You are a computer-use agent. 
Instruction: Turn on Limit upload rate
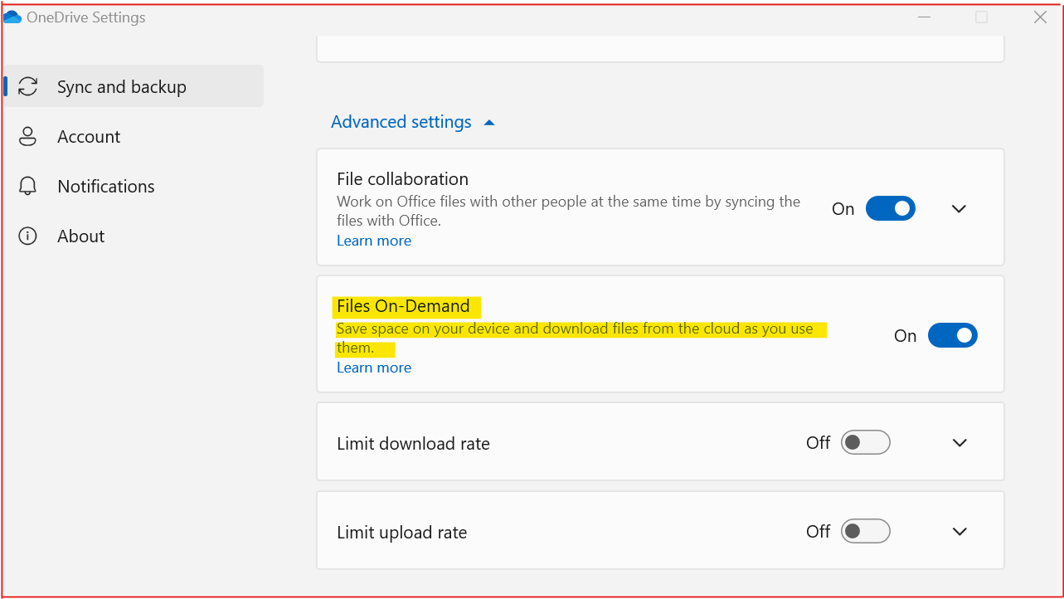tap(865, 531)
